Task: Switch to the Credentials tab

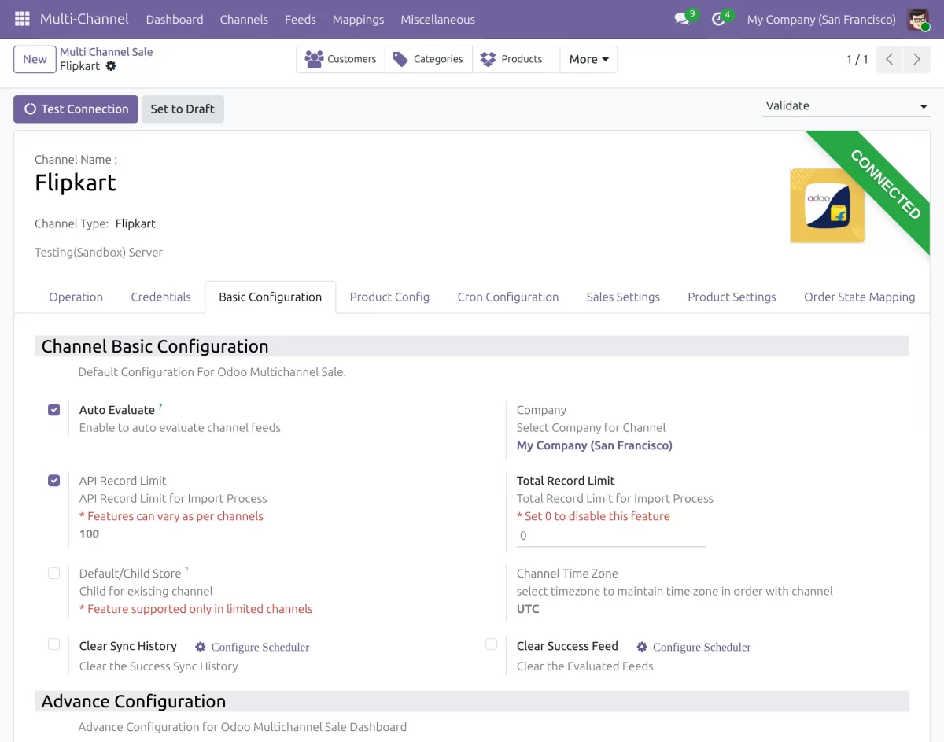Action: pyautogui.click(x=161, y=297)
